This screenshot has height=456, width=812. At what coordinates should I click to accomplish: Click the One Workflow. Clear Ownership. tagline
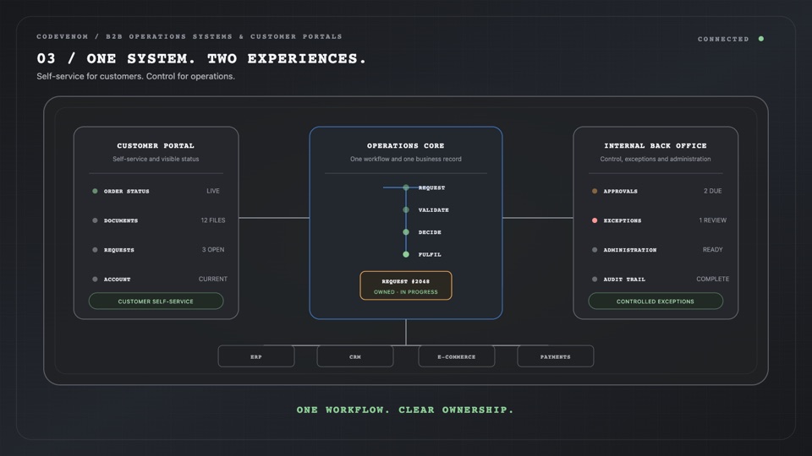click(x=405, y=410)
